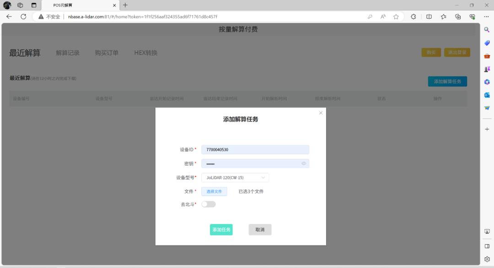This screenshot has width=494, height=268.
Task: Reveal the 密钥 password with the eye icon
Action: (x=303, y=163)
